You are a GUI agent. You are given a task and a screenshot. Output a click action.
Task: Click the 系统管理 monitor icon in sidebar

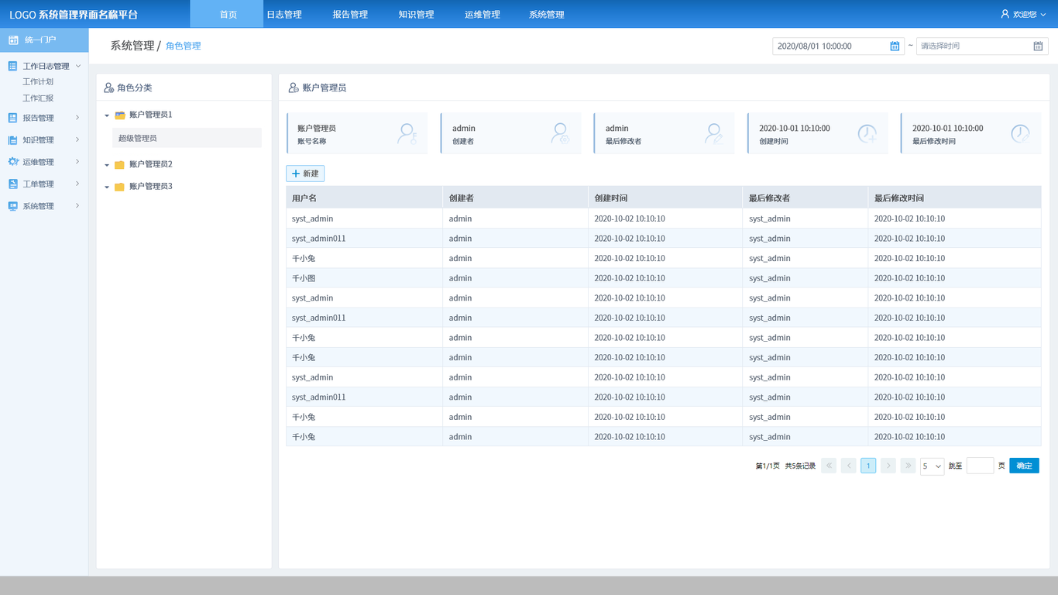tap(12, 206)
